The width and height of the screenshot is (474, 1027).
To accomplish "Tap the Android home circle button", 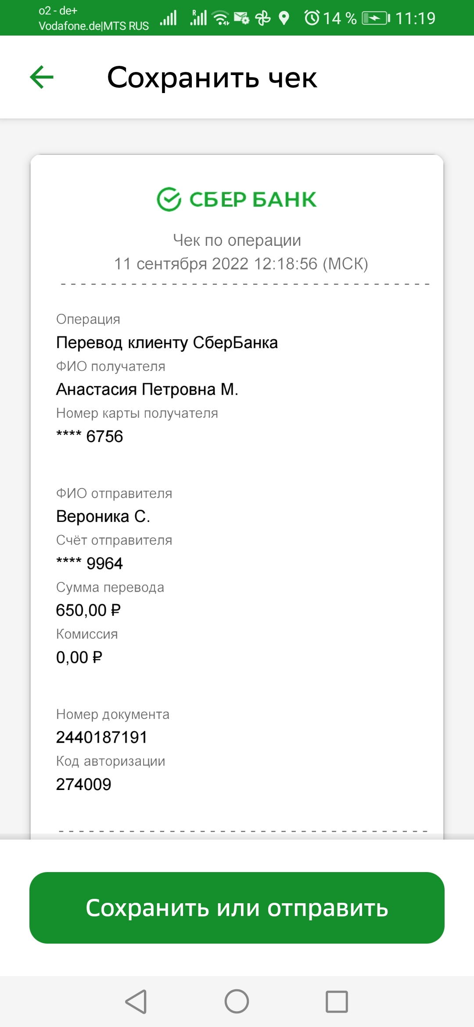I will coord(237,1002).
